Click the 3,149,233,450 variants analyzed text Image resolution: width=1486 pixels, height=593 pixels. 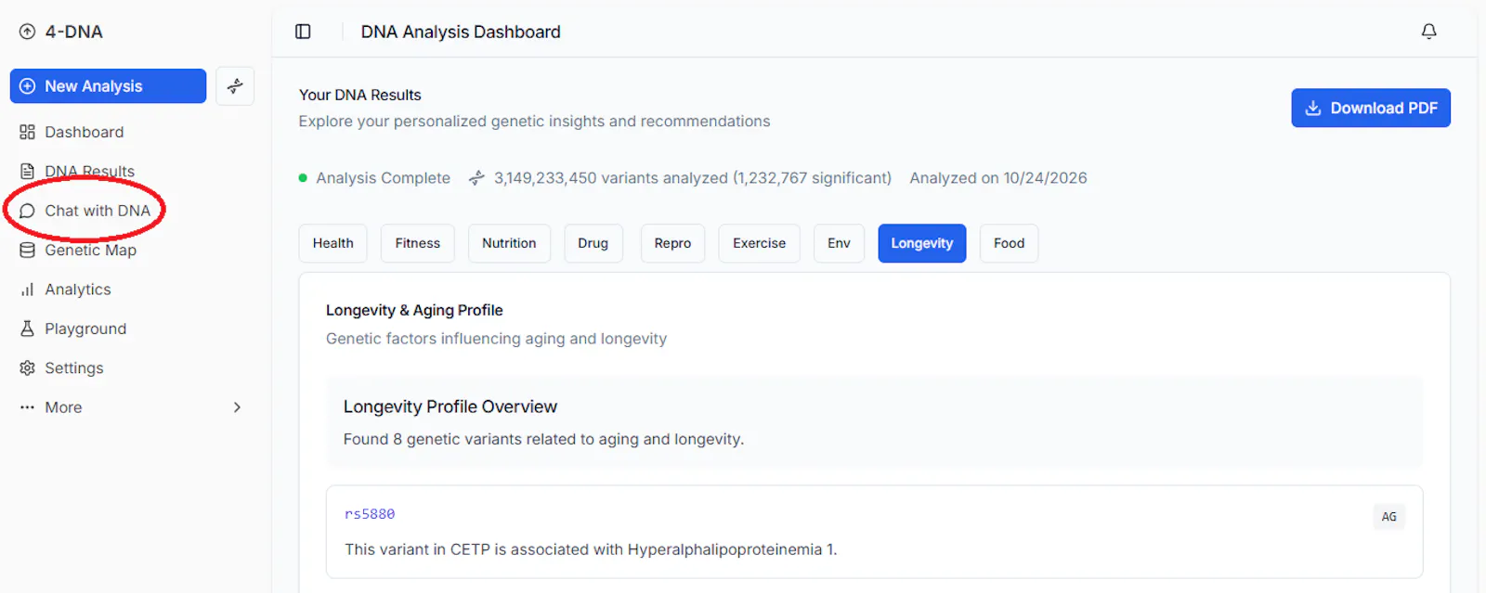pos(693,178)
